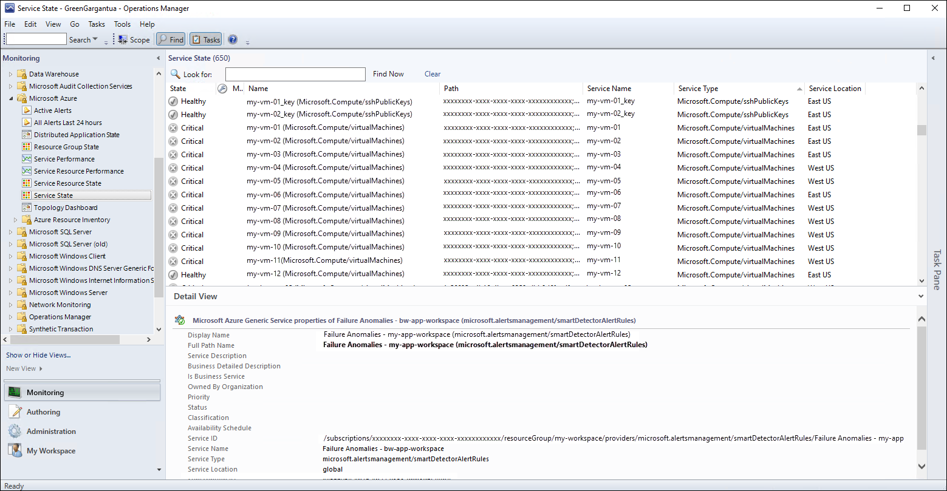
Task: Open the File menu
Action: (10, 24)
